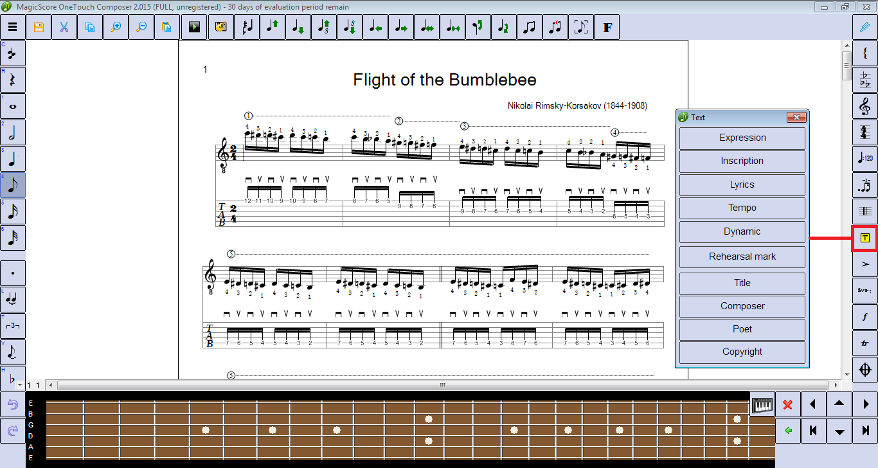878x468 pixels.
Task: Open the time signature palette
Action: point(865,132)
